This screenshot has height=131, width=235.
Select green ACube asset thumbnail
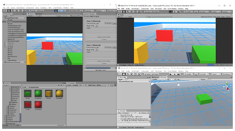(x=28, y=93)
